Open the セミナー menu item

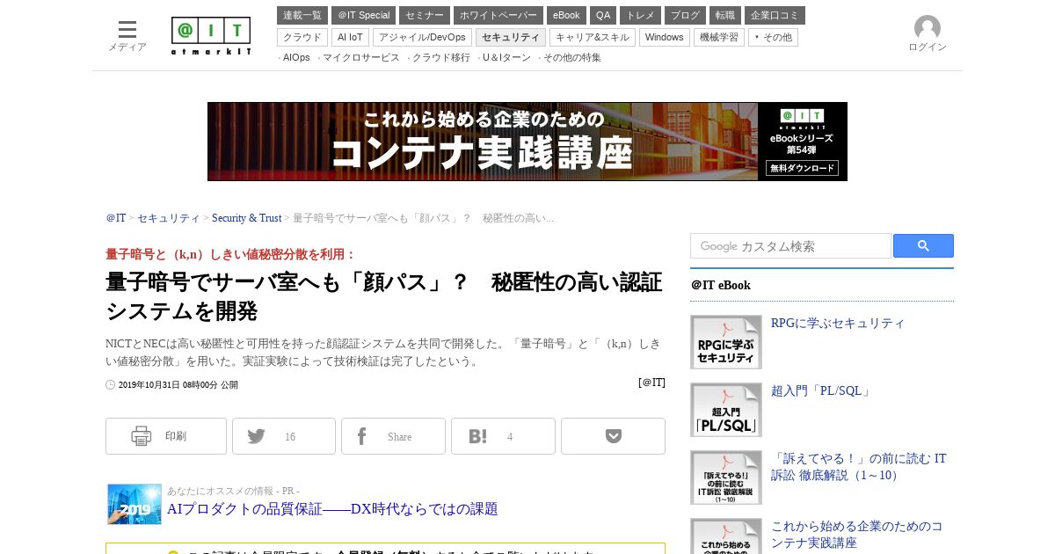tap(425, 15)
